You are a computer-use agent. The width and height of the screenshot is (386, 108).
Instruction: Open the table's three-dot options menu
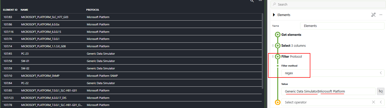tap(260, 1)
